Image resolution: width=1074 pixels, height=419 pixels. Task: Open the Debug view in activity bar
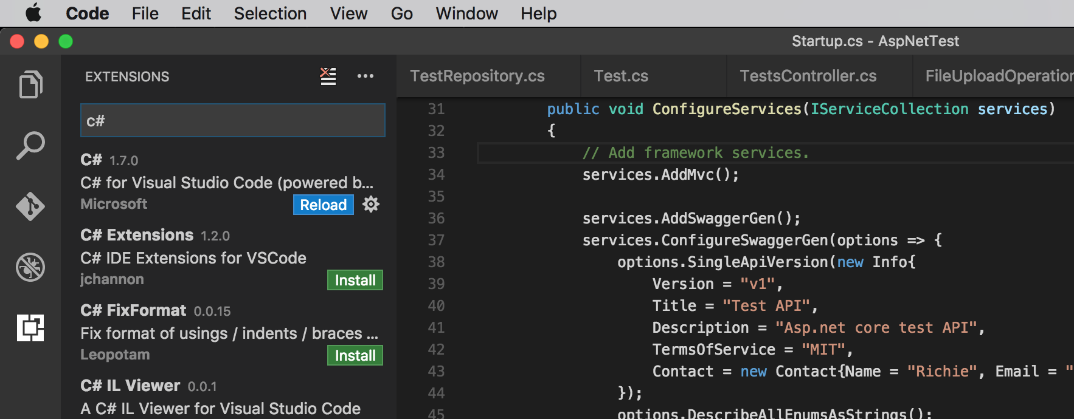pyautogui.click(x=30, y=267)
